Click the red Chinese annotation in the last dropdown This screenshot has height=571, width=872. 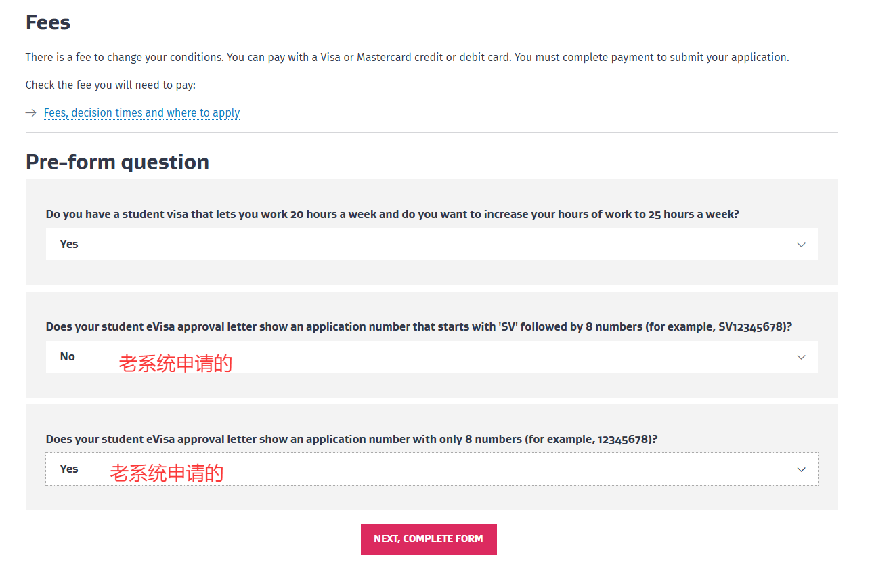tap(167, 473)
